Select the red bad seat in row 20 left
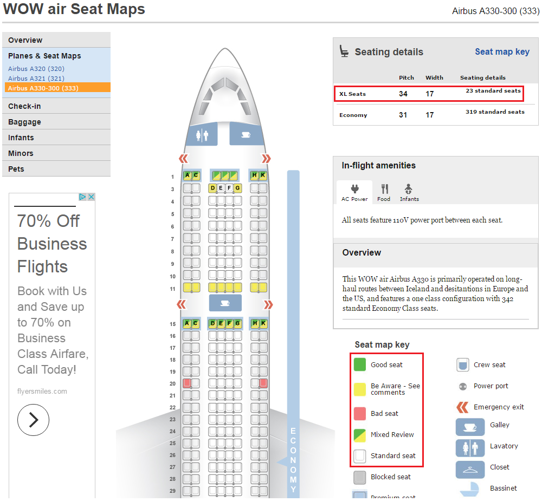This screenshot has height=502, width=542. (x=187, y=383)
